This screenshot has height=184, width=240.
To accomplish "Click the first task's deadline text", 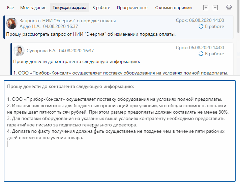I will pyautogui.click(x=200, y=21).
